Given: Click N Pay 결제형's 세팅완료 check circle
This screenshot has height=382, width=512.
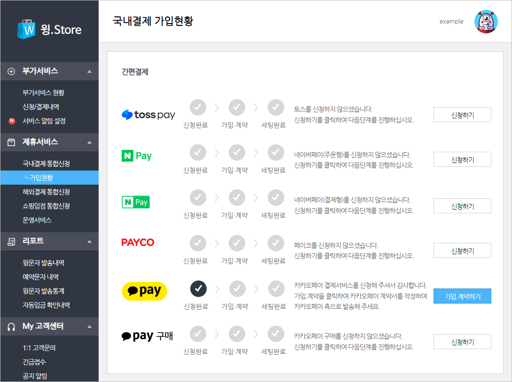Looking at the screenshot, I should point(276,197).
